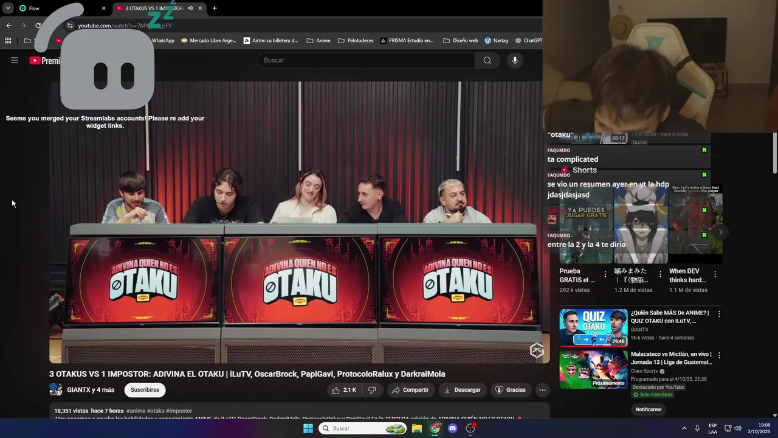Click the Notificarme button
778x438 pixels.
pyautogui.click(x=649, y=409)
